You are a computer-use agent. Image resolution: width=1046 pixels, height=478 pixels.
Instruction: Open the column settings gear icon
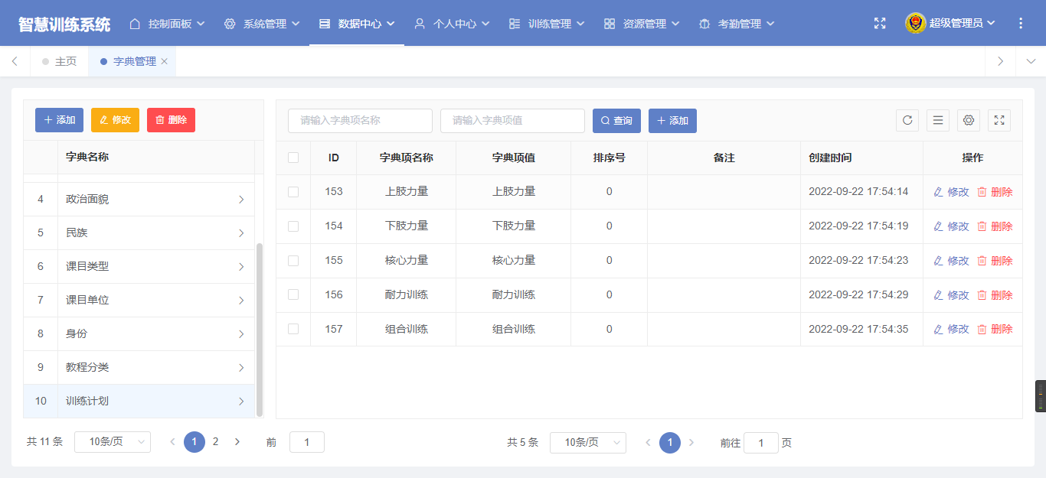pyautogui.click(x=969, y=120)
